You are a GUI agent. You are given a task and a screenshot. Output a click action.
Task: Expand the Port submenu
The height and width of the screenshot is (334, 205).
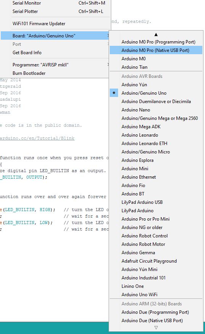point(55,44)
